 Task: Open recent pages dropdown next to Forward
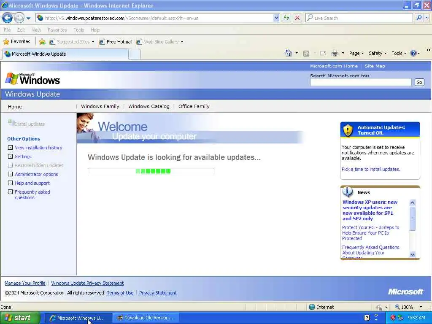pos(29,18)
